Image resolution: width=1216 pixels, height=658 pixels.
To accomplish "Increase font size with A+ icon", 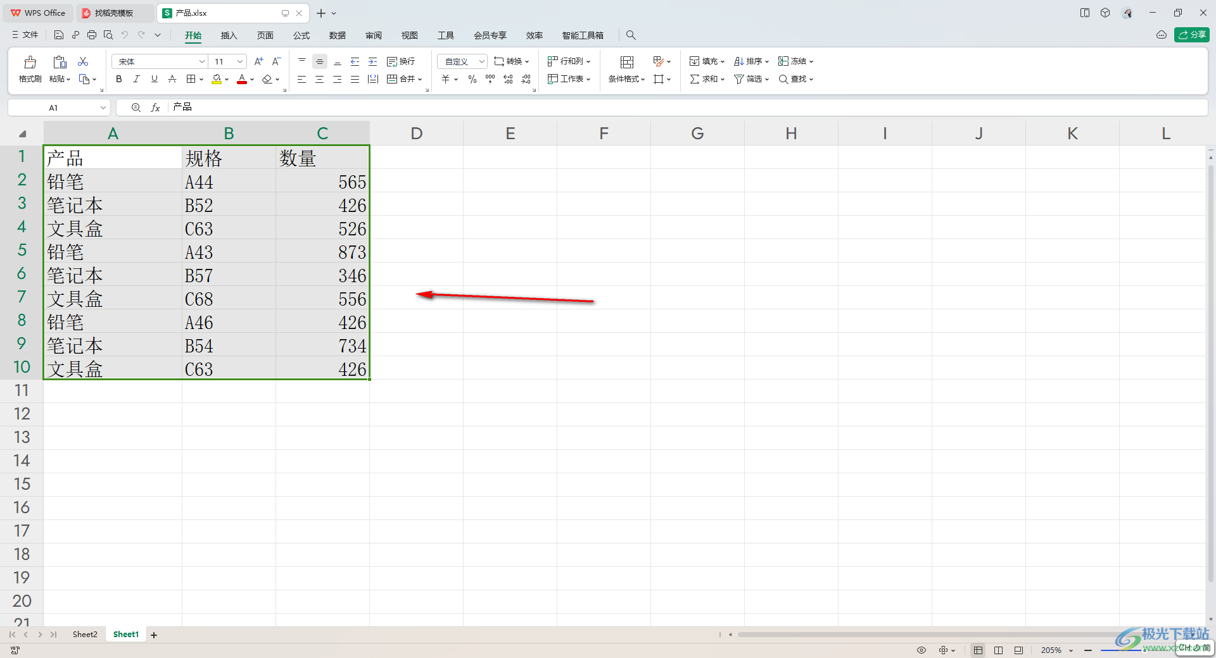I will click(258, 61).
